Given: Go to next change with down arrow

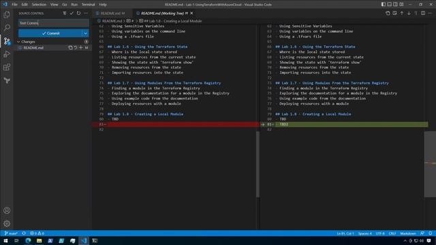Looking at the screenshot, I should (409, 13).
